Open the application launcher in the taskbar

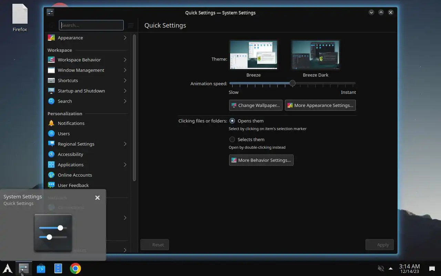[8, 268]
